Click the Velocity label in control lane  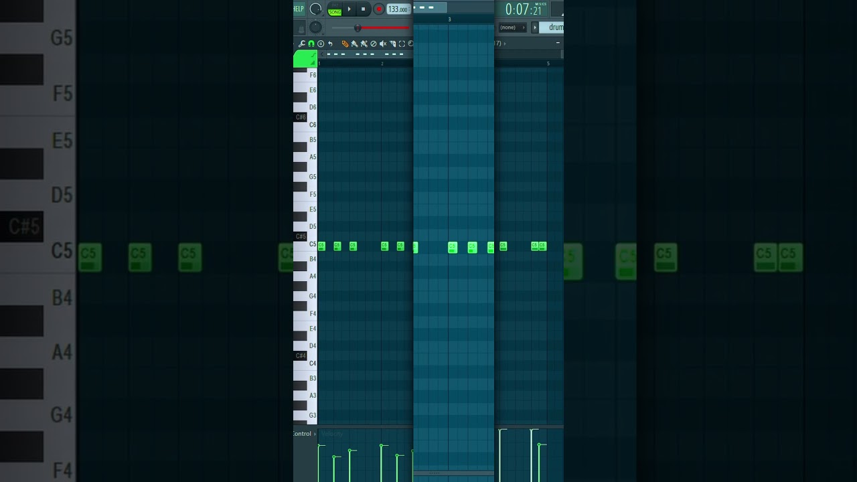click(x=332, y=434)
